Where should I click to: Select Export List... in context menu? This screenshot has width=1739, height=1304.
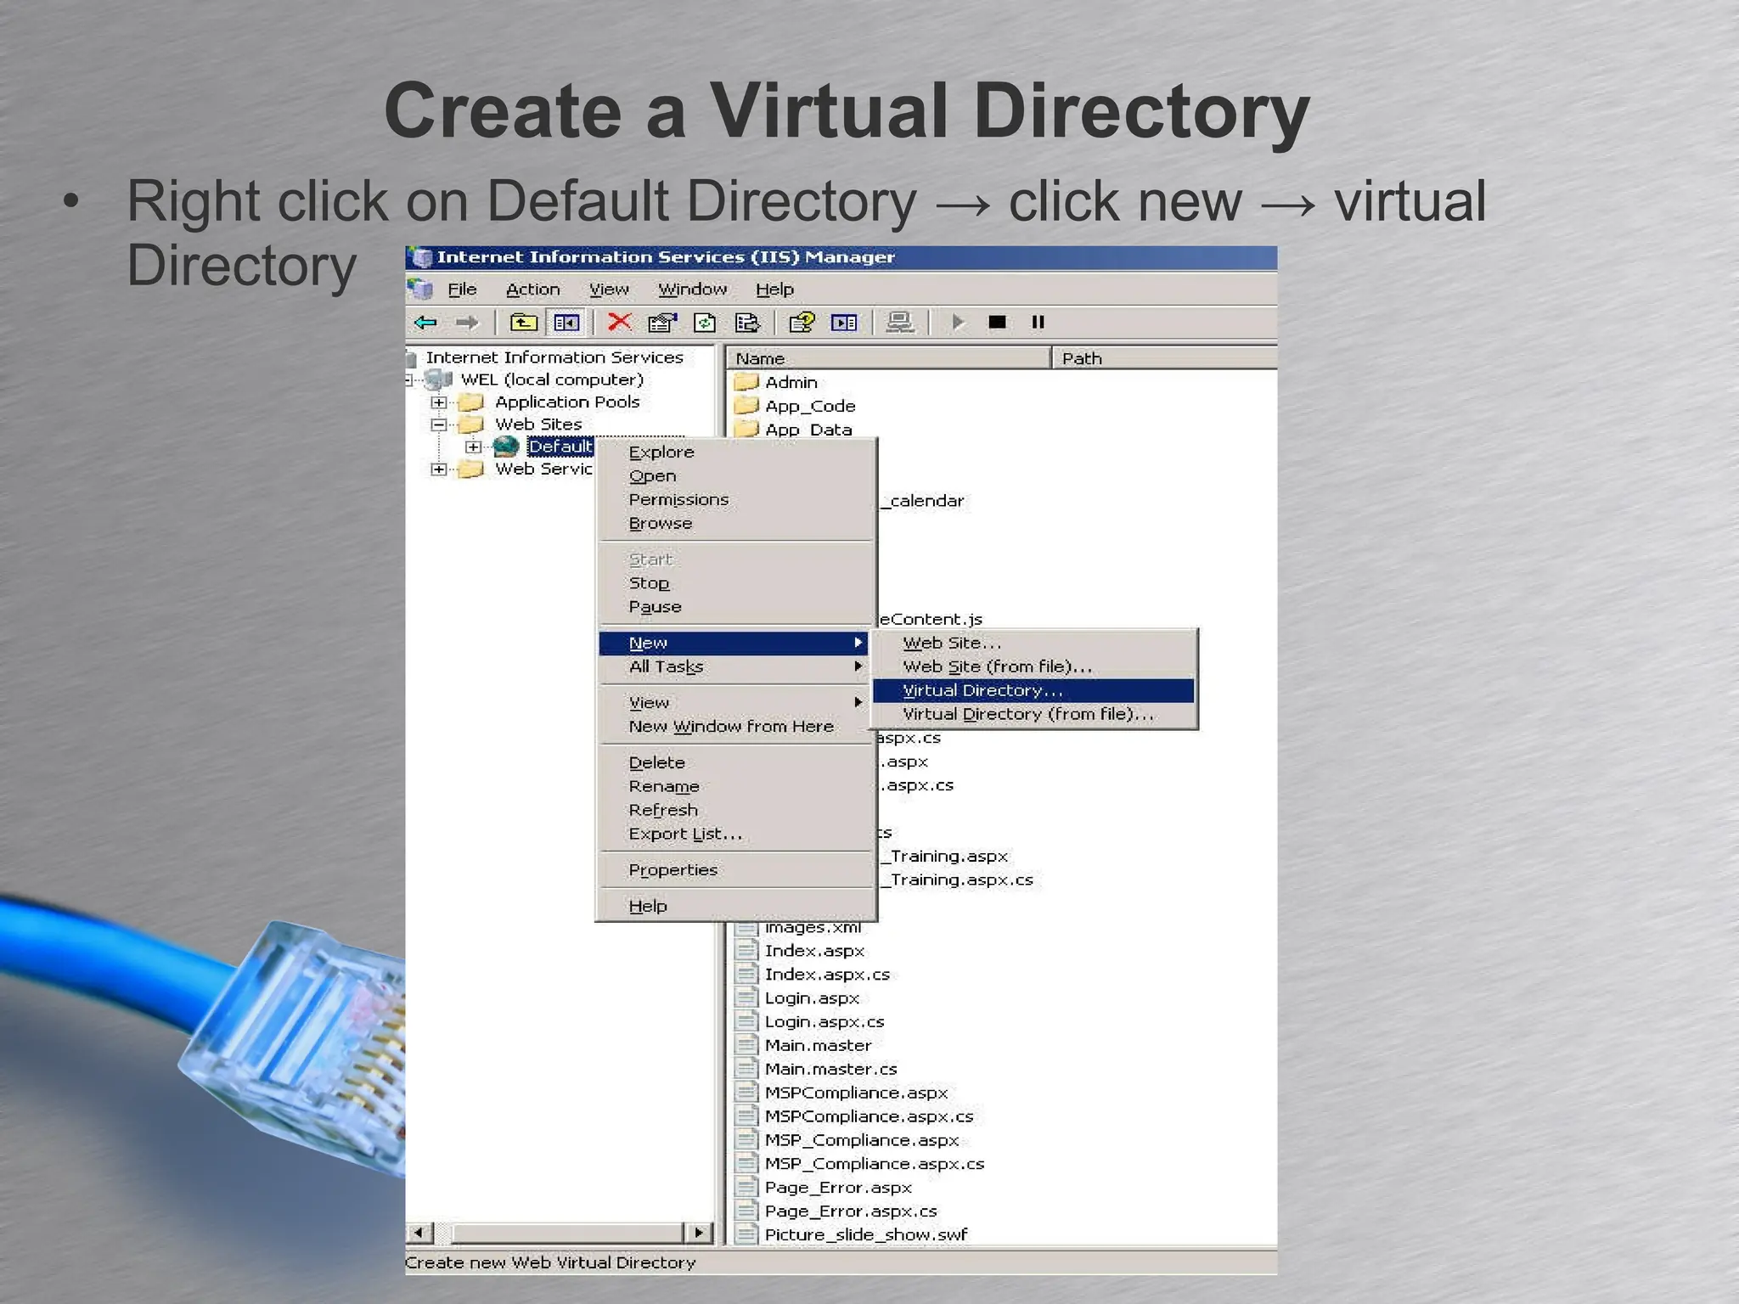[735, 834]
